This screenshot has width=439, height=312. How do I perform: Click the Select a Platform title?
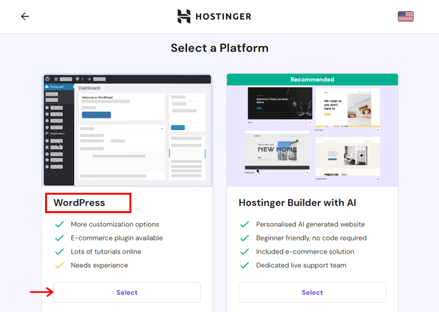(219, 48)
